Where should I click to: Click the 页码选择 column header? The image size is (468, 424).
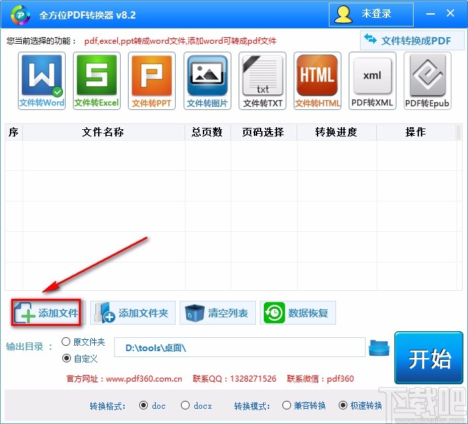tap(264, 132)
